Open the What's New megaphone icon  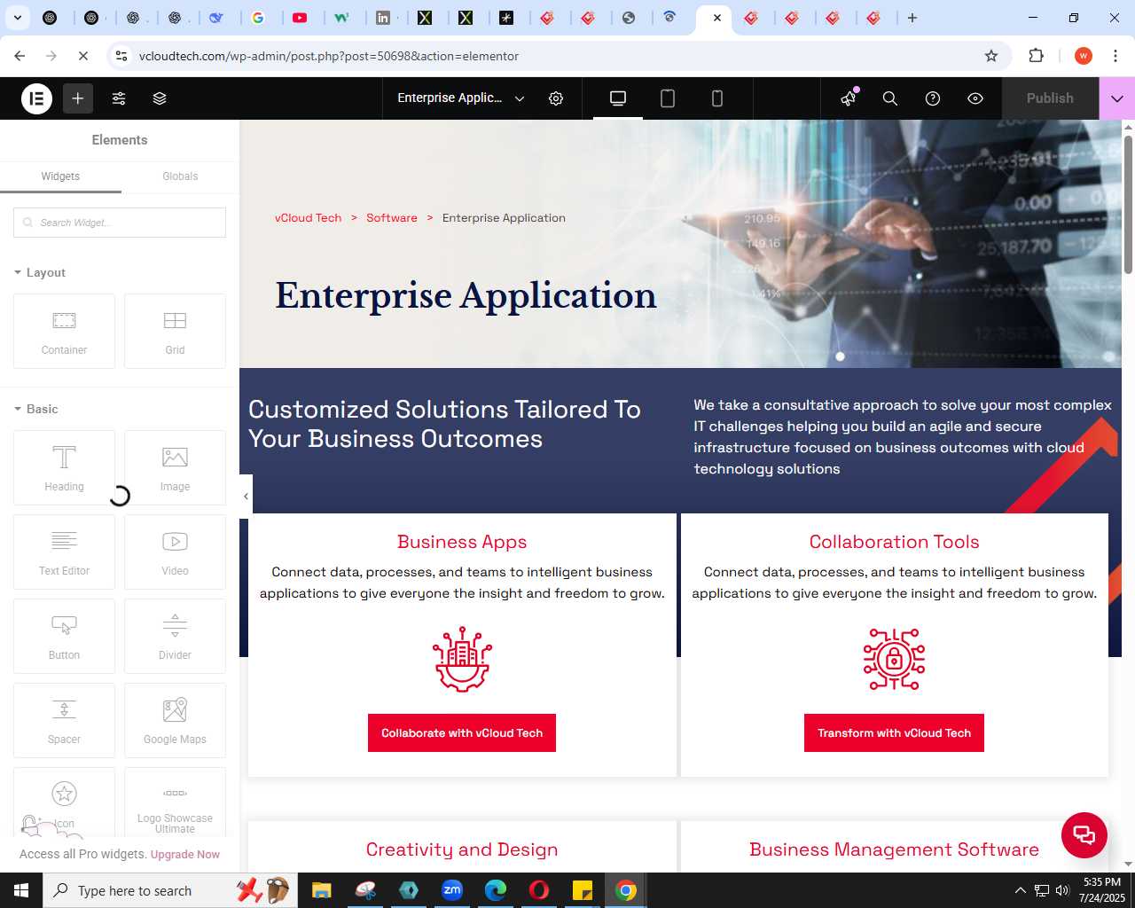pos(849,98)
